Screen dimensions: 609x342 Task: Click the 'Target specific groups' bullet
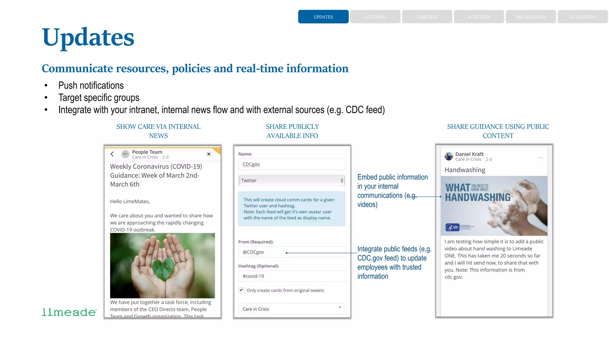tap(99, 98)
